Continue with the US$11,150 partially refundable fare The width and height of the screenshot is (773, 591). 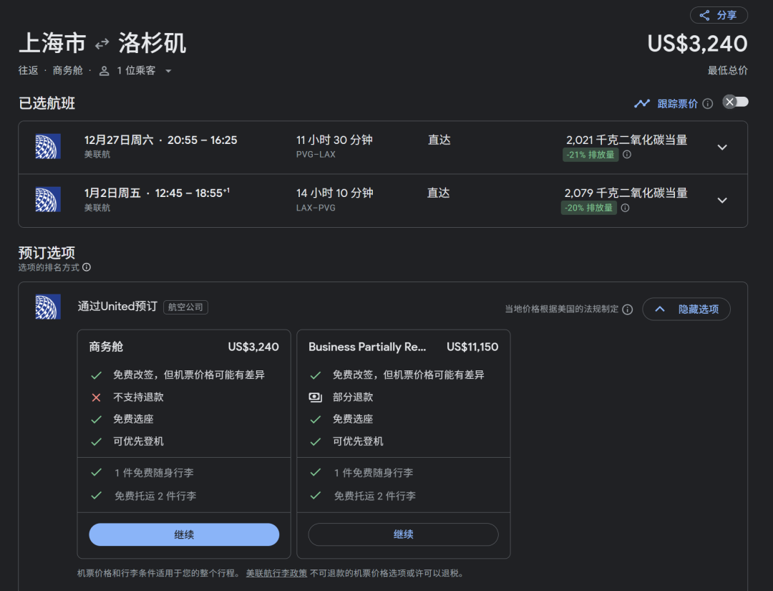403,534
